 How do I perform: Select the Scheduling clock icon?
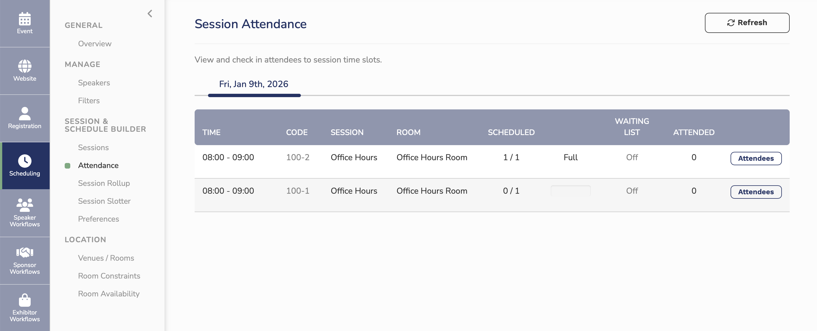click(x=25, y=160)
